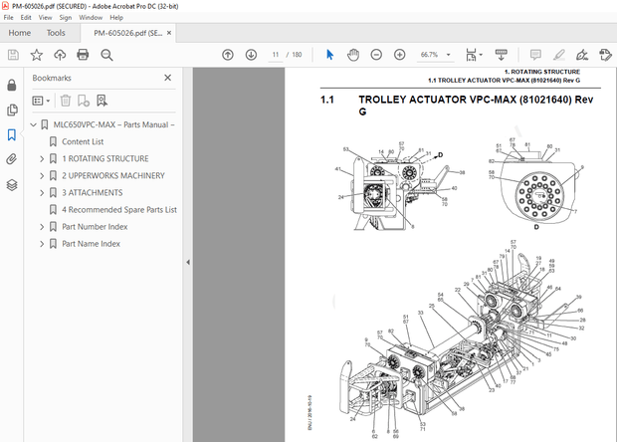Click the page number field showing 11
Screen dimensions: 617x442
click(x=276, y=55)
